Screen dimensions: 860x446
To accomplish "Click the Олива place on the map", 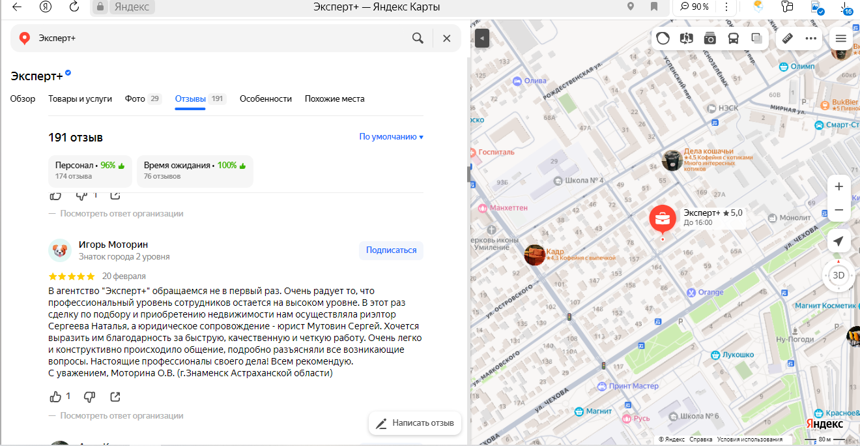I will (x=530, y=81).
